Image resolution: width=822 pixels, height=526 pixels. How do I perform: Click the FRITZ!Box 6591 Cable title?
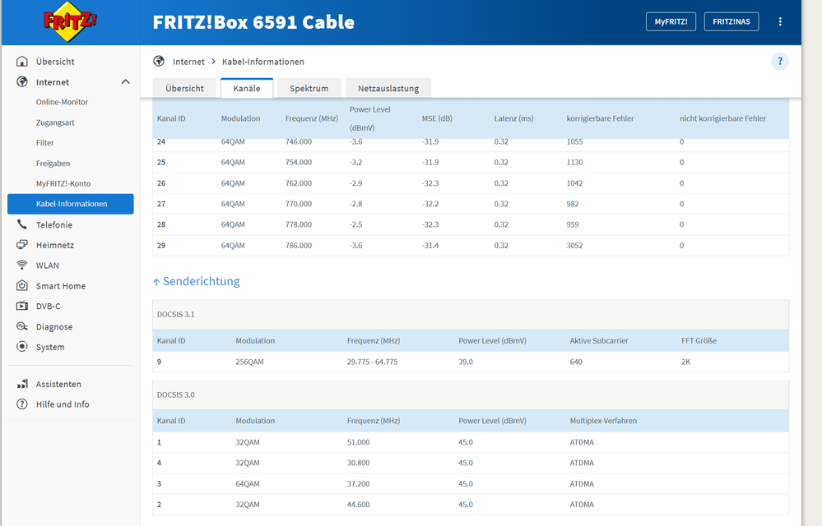(x=253, y=22)
